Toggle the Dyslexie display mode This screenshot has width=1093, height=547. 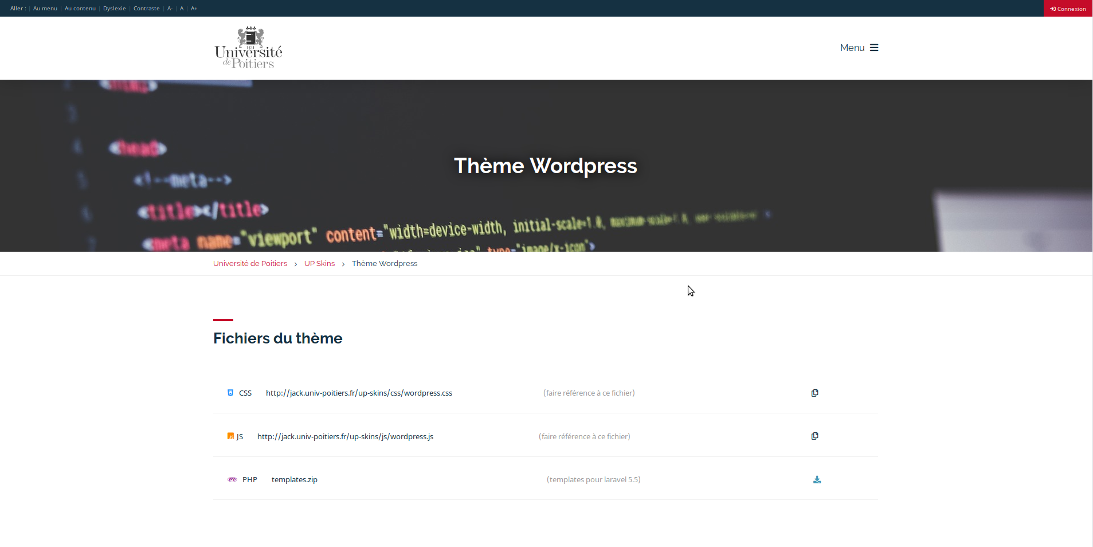(115, 9)
